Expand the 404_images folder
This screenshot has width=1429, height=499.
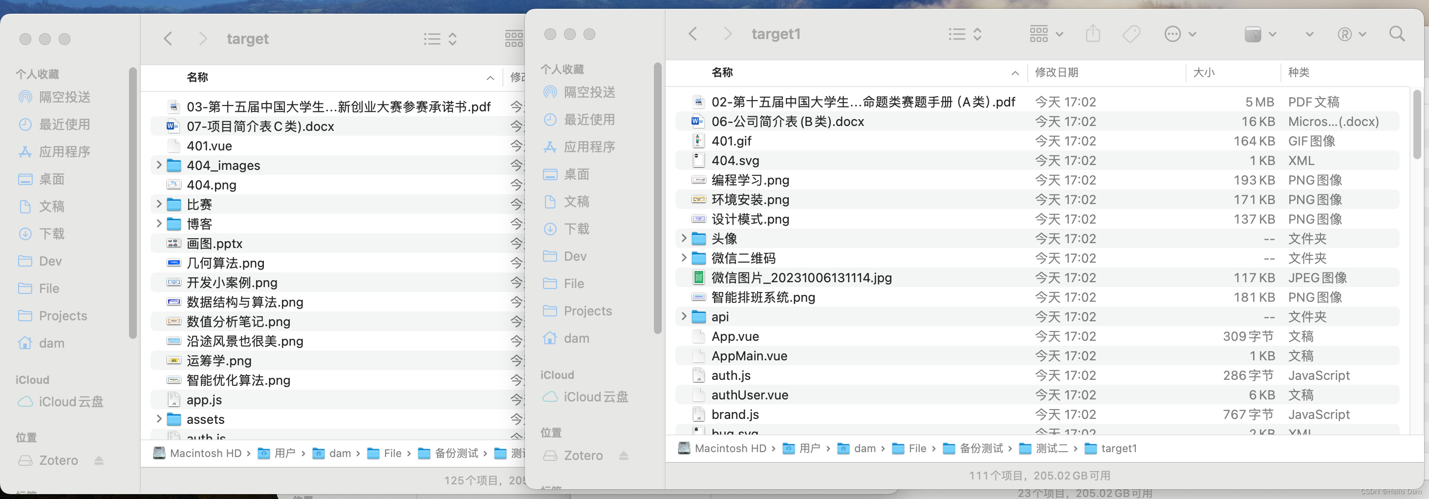(x=159, y=165)
